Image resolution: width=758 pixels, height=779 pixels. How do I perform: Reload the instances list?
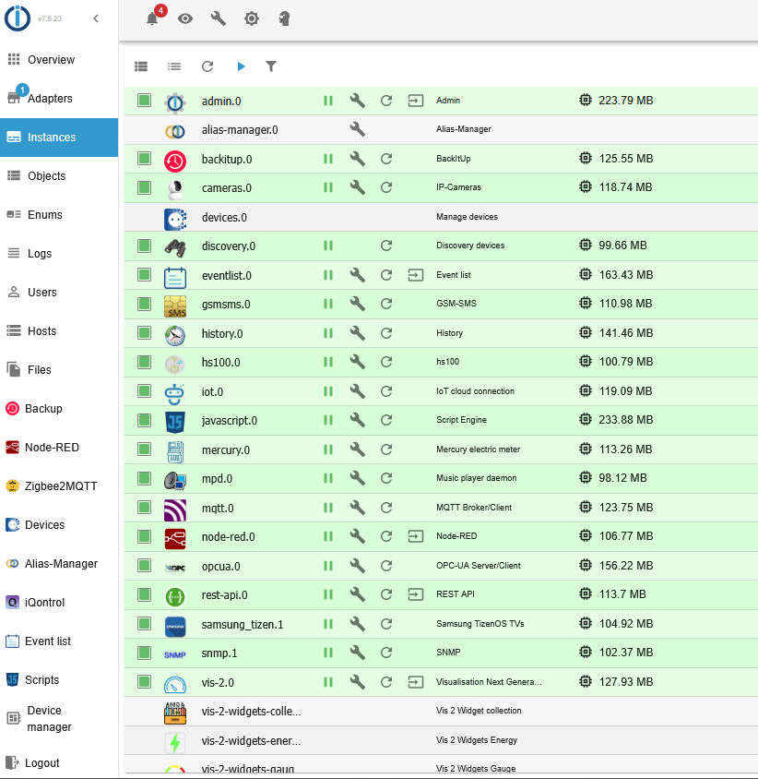(207, 66)
